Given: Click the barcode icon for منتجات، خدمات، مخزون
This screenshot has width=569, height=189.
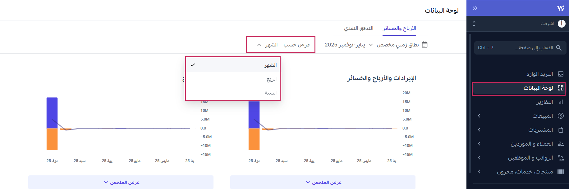Looking at the screenshot, I should coord(561,172).
